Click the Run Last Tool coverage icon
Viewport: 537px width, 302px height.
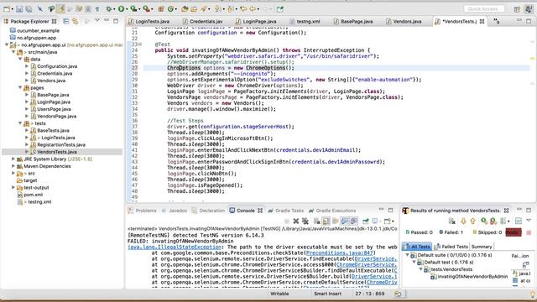point(133,9)
